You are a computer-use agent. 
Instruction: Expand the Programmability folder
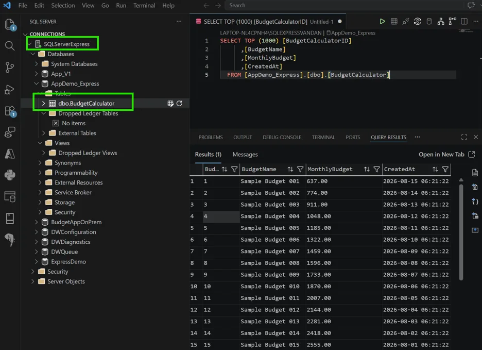point(40,173)
